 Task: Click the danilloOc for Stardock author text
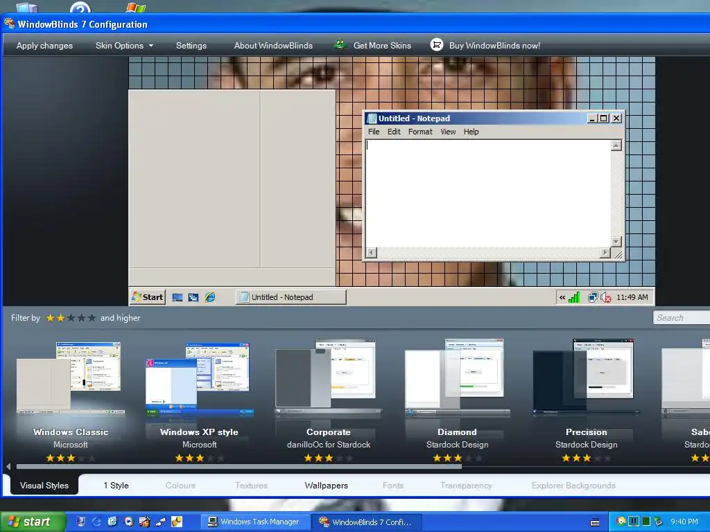[328, 445]
